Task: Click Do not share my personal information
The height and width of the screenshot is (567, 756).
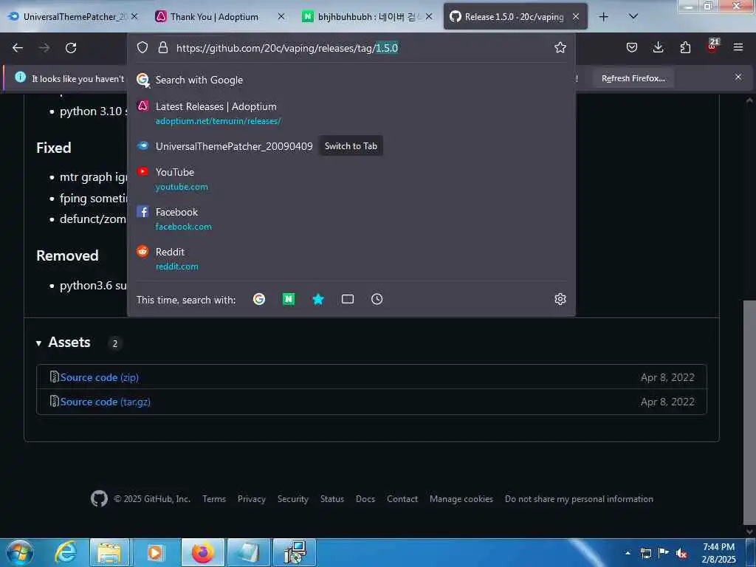Action: coord(579,499)
